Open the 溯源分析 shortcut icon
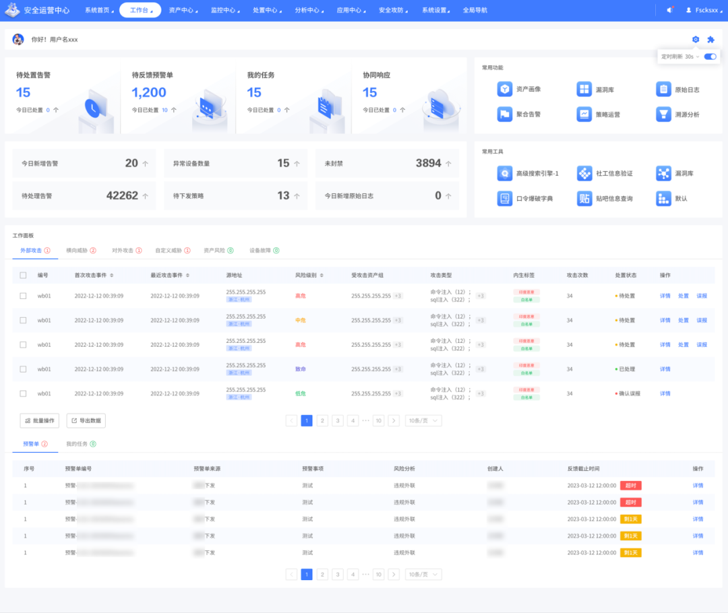Viewport: 728px width, 613px height. click(x=663, y=114)
